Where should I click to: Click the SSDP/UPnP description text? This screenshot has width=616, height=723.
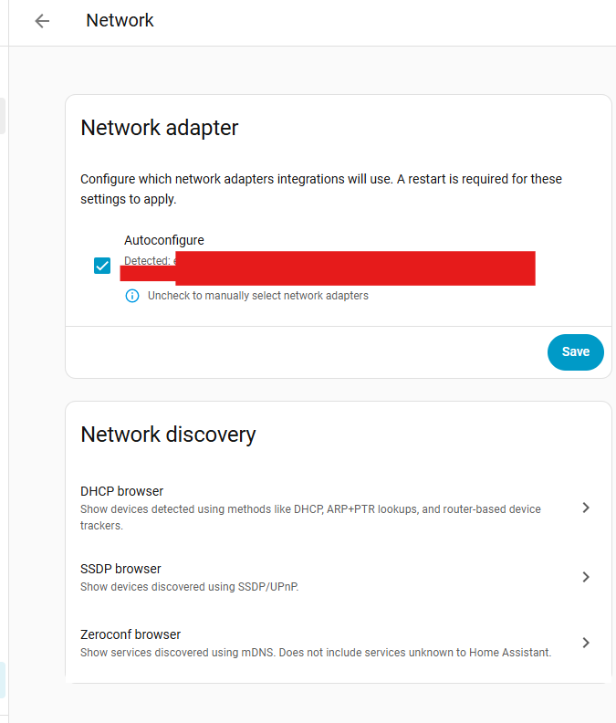[x=190, y=587]
